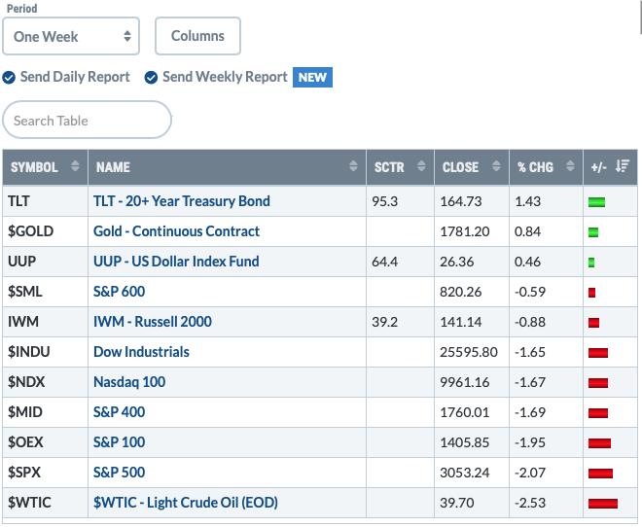This screenshot has height=527, width=642.
Task: Click the SCTR column header text
Action: (x=389, y=167)
